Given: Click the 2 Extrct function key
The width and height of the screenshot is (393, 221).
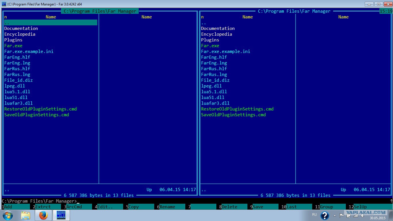Looking at the screenshot, I should 47,207.
